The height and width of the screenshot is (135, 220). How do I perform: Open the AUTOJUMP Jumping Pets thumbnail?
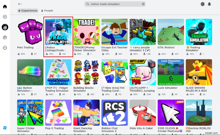click(x=143, y=72)
